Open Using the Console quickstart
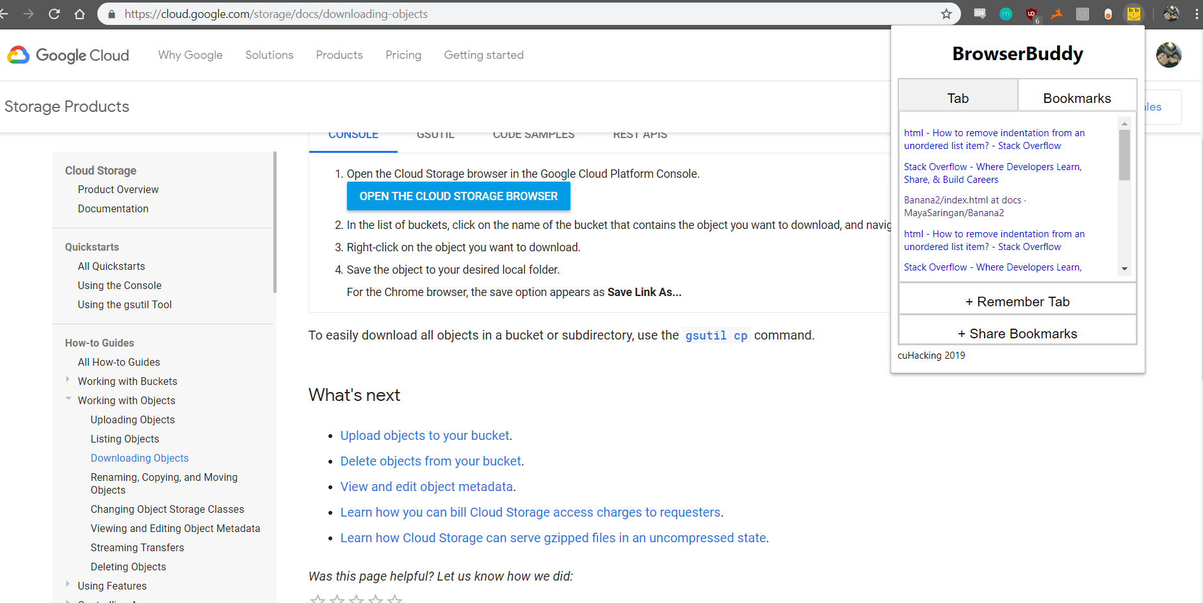1203x603 pixels. click(120, 285)
